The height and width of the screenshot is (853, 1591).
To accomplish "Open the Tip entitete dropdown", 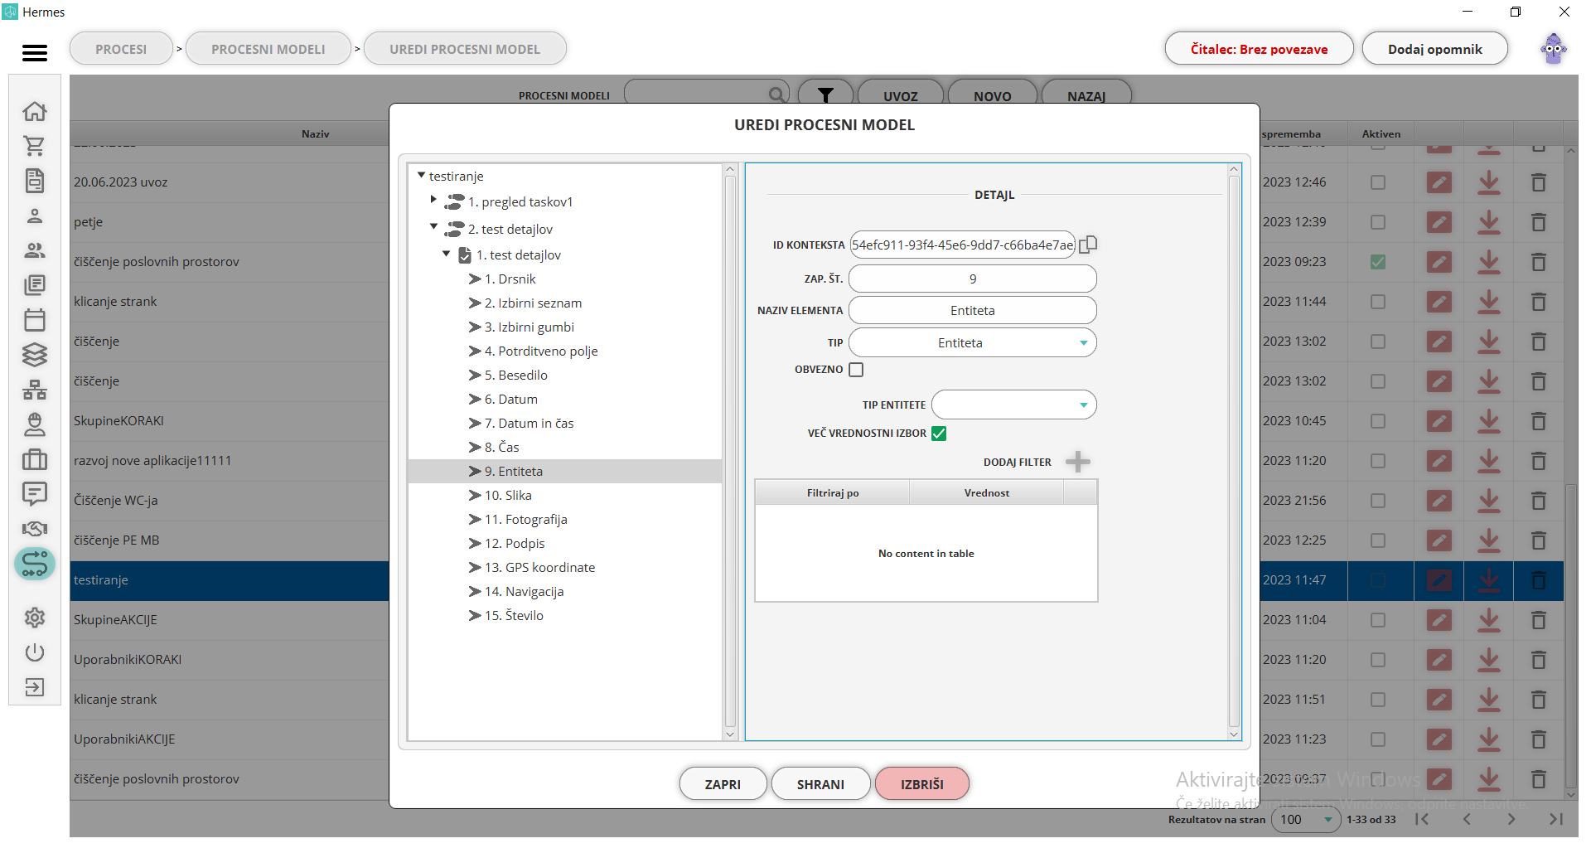I will pos(1014,405).
